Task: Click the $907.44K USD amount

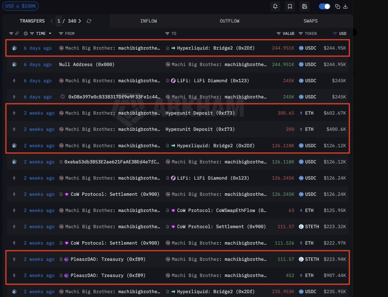Action: [x=335, y=275]
